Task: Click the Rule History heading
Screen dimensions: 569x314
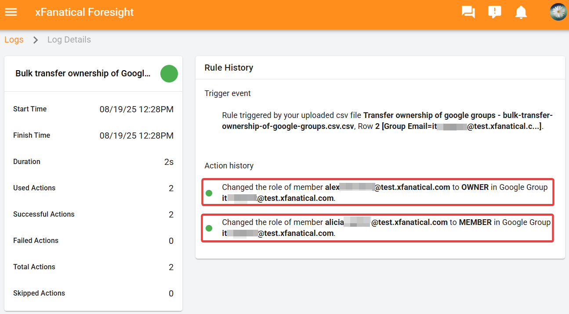Action: (229, 68)
